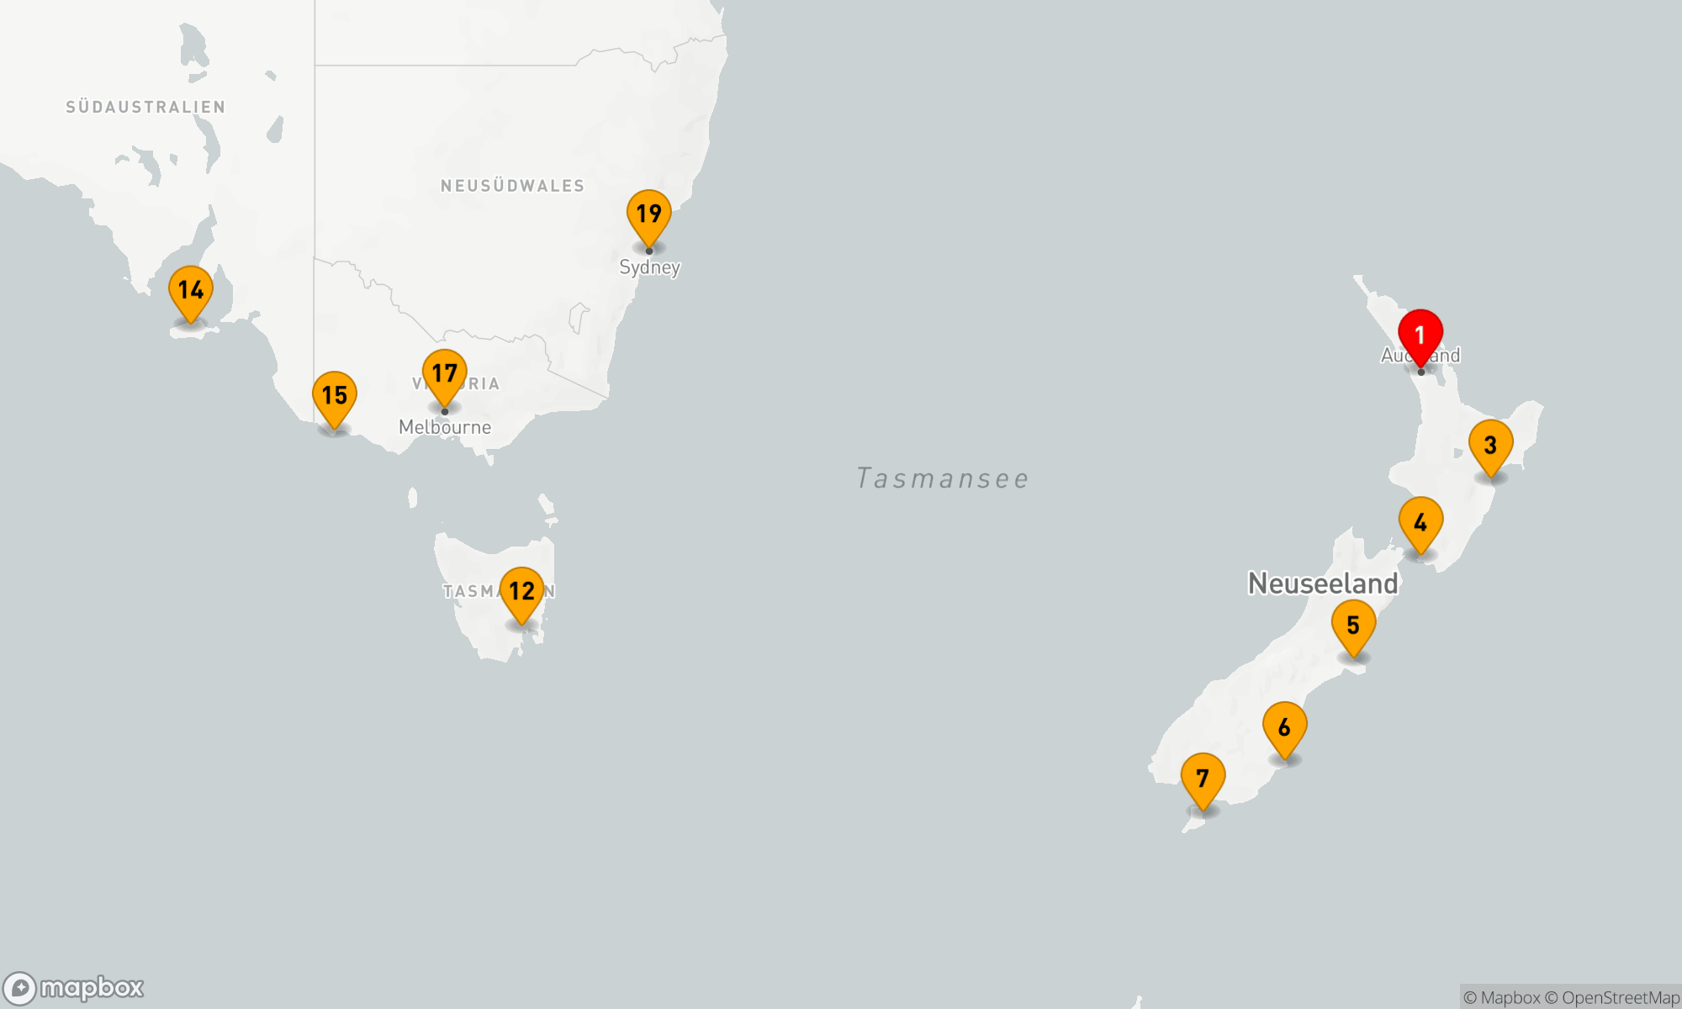
Task: Select the marker labeled 6
Action: point(1284,728)
